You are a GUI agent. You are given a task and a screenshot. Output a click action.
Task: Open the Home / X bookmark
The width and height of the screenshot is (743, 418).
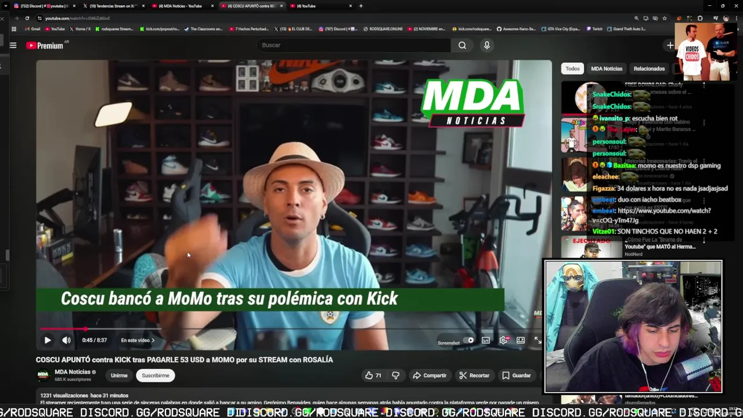pyautogui.click(x=81, y=28)
